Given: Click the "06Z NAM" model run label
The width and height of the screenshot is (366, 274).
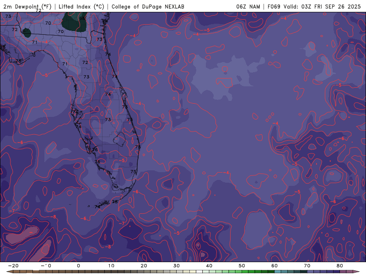Looking at the screenshot, I should point(248,7).
